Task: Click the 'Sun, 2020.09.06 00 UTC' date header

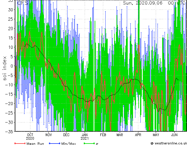Action: point(154,3)
